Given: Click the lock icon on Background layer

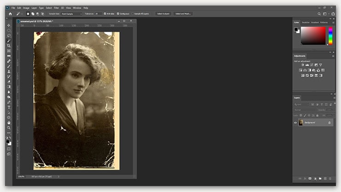Looking at the screenshot, I should coord(329,123).
